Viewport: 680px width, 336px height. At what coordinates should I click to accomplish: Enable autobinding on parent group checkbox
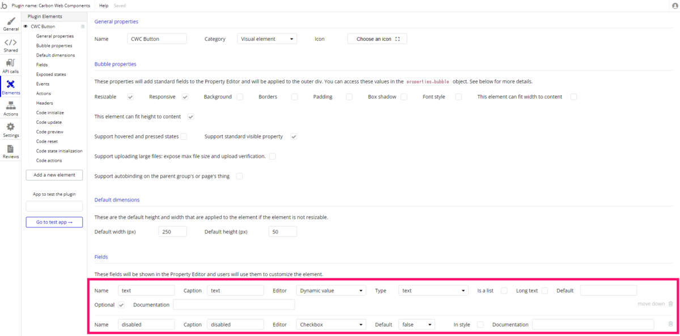pyautogui.click(x=239, y=176)
